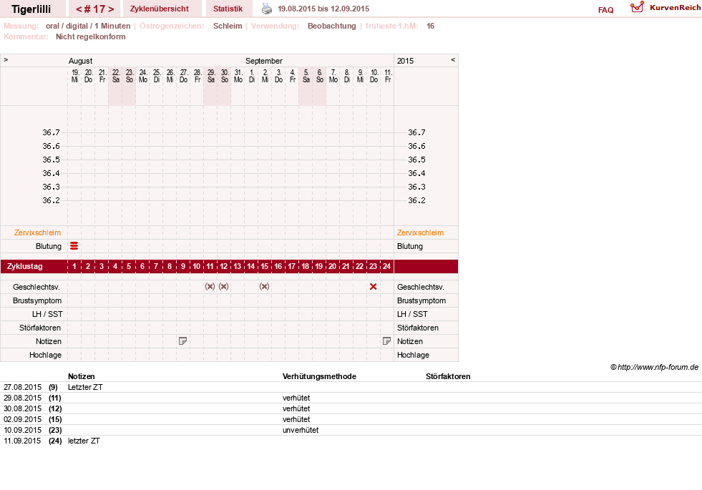
Task: Click the Tigerlilli user name tab
Action: point(31,9)
